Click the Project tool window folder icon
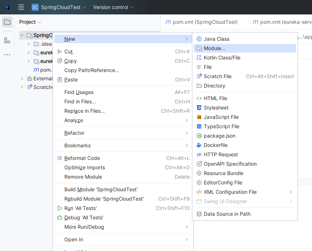312x251 pixels. pyautogui.click(x=7, y=22)
